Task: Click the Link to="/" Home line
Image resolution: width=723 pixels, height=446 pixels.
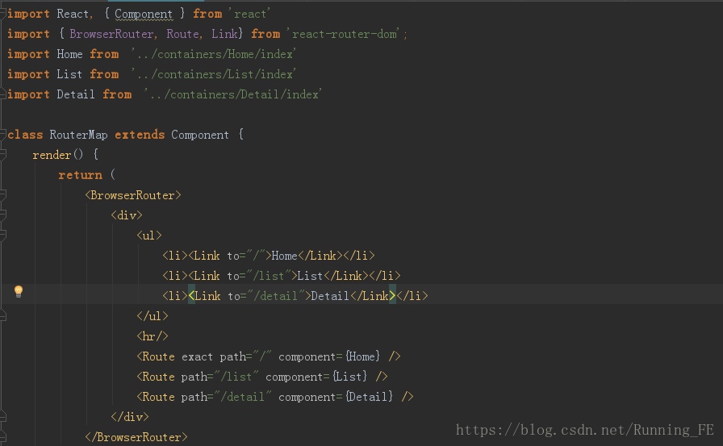Action: click(x=269, y=256)
